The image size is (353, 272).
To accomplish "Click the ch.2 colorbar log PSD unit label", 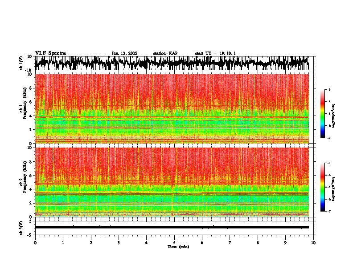I will click(x=333, y=189).
